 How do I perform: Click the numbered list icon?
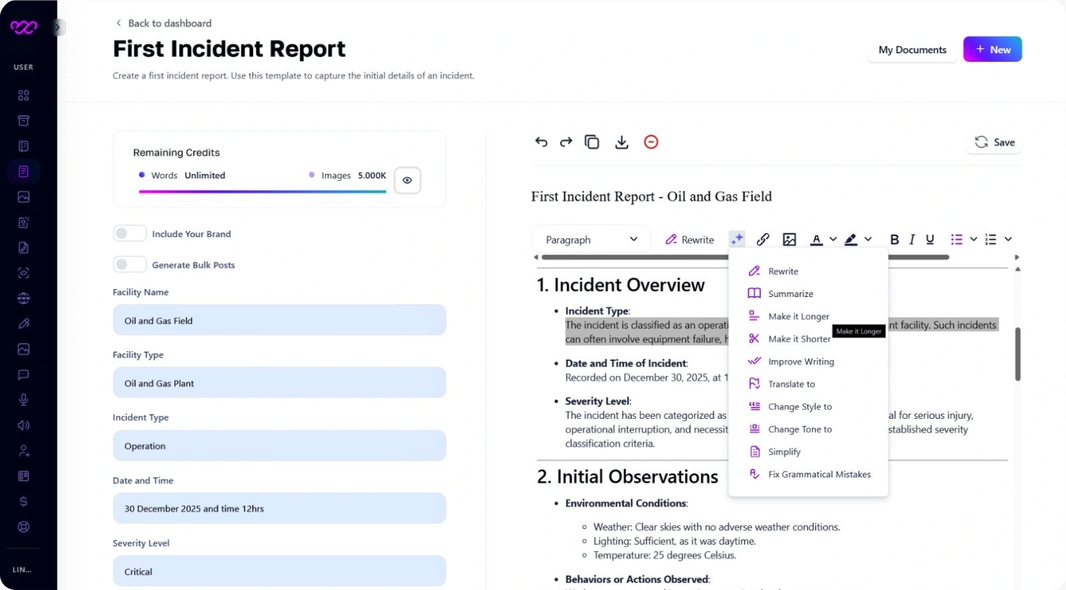click(x=991, y=239)
